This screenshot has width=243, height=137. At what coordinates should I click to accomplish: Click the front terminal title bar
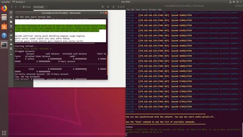tap(61, 13)
